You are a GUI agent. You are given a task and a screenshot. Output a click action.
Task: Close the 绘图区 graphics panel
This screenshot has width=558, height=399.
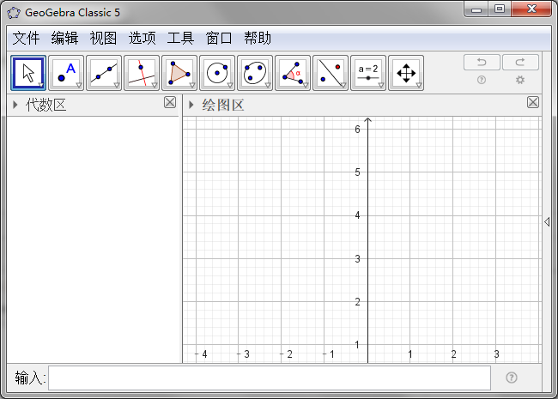coord(533,103)
